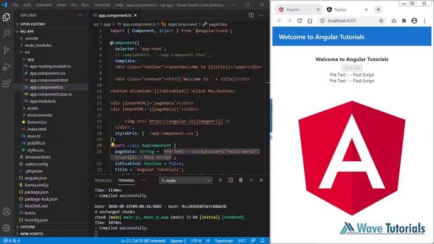Viewport: 434px width, 244px height.
Task: Click the lightbulb code action icon
Action: point(113,144)
